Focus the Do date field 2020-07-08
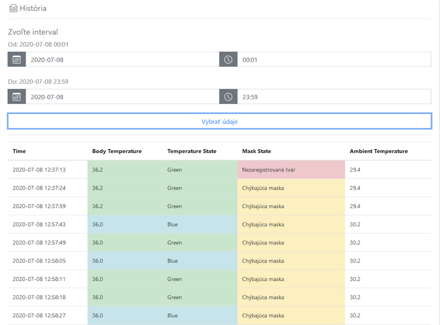The height and width of the screenshot is (325, 440). pyautogui.click(x=122, y=97)
